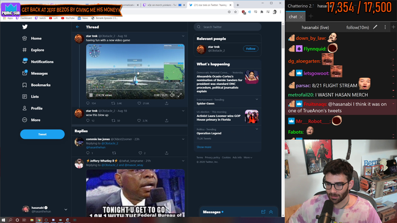
Task: Open Profile in Twitter sidebar
Action: click(32, 108)
